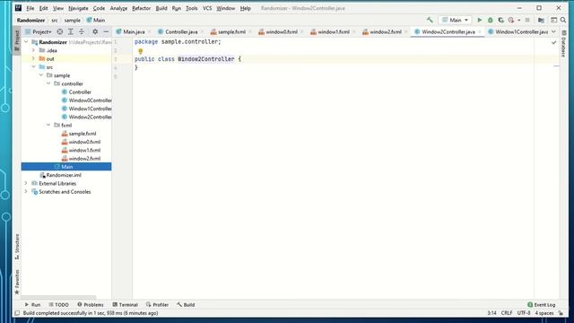This screenshot has height=323, width=574.
Task: Run the Main configuration with green play button
Action: (480, 20)
